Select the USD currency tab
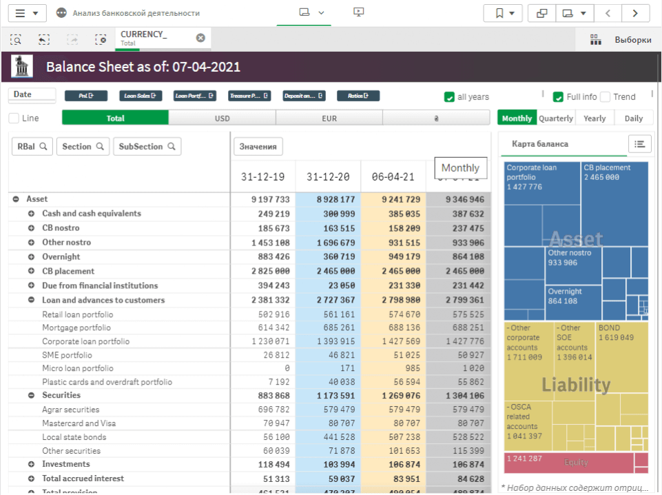The width and height of the screenshot is (662, 495). point(222,119)
